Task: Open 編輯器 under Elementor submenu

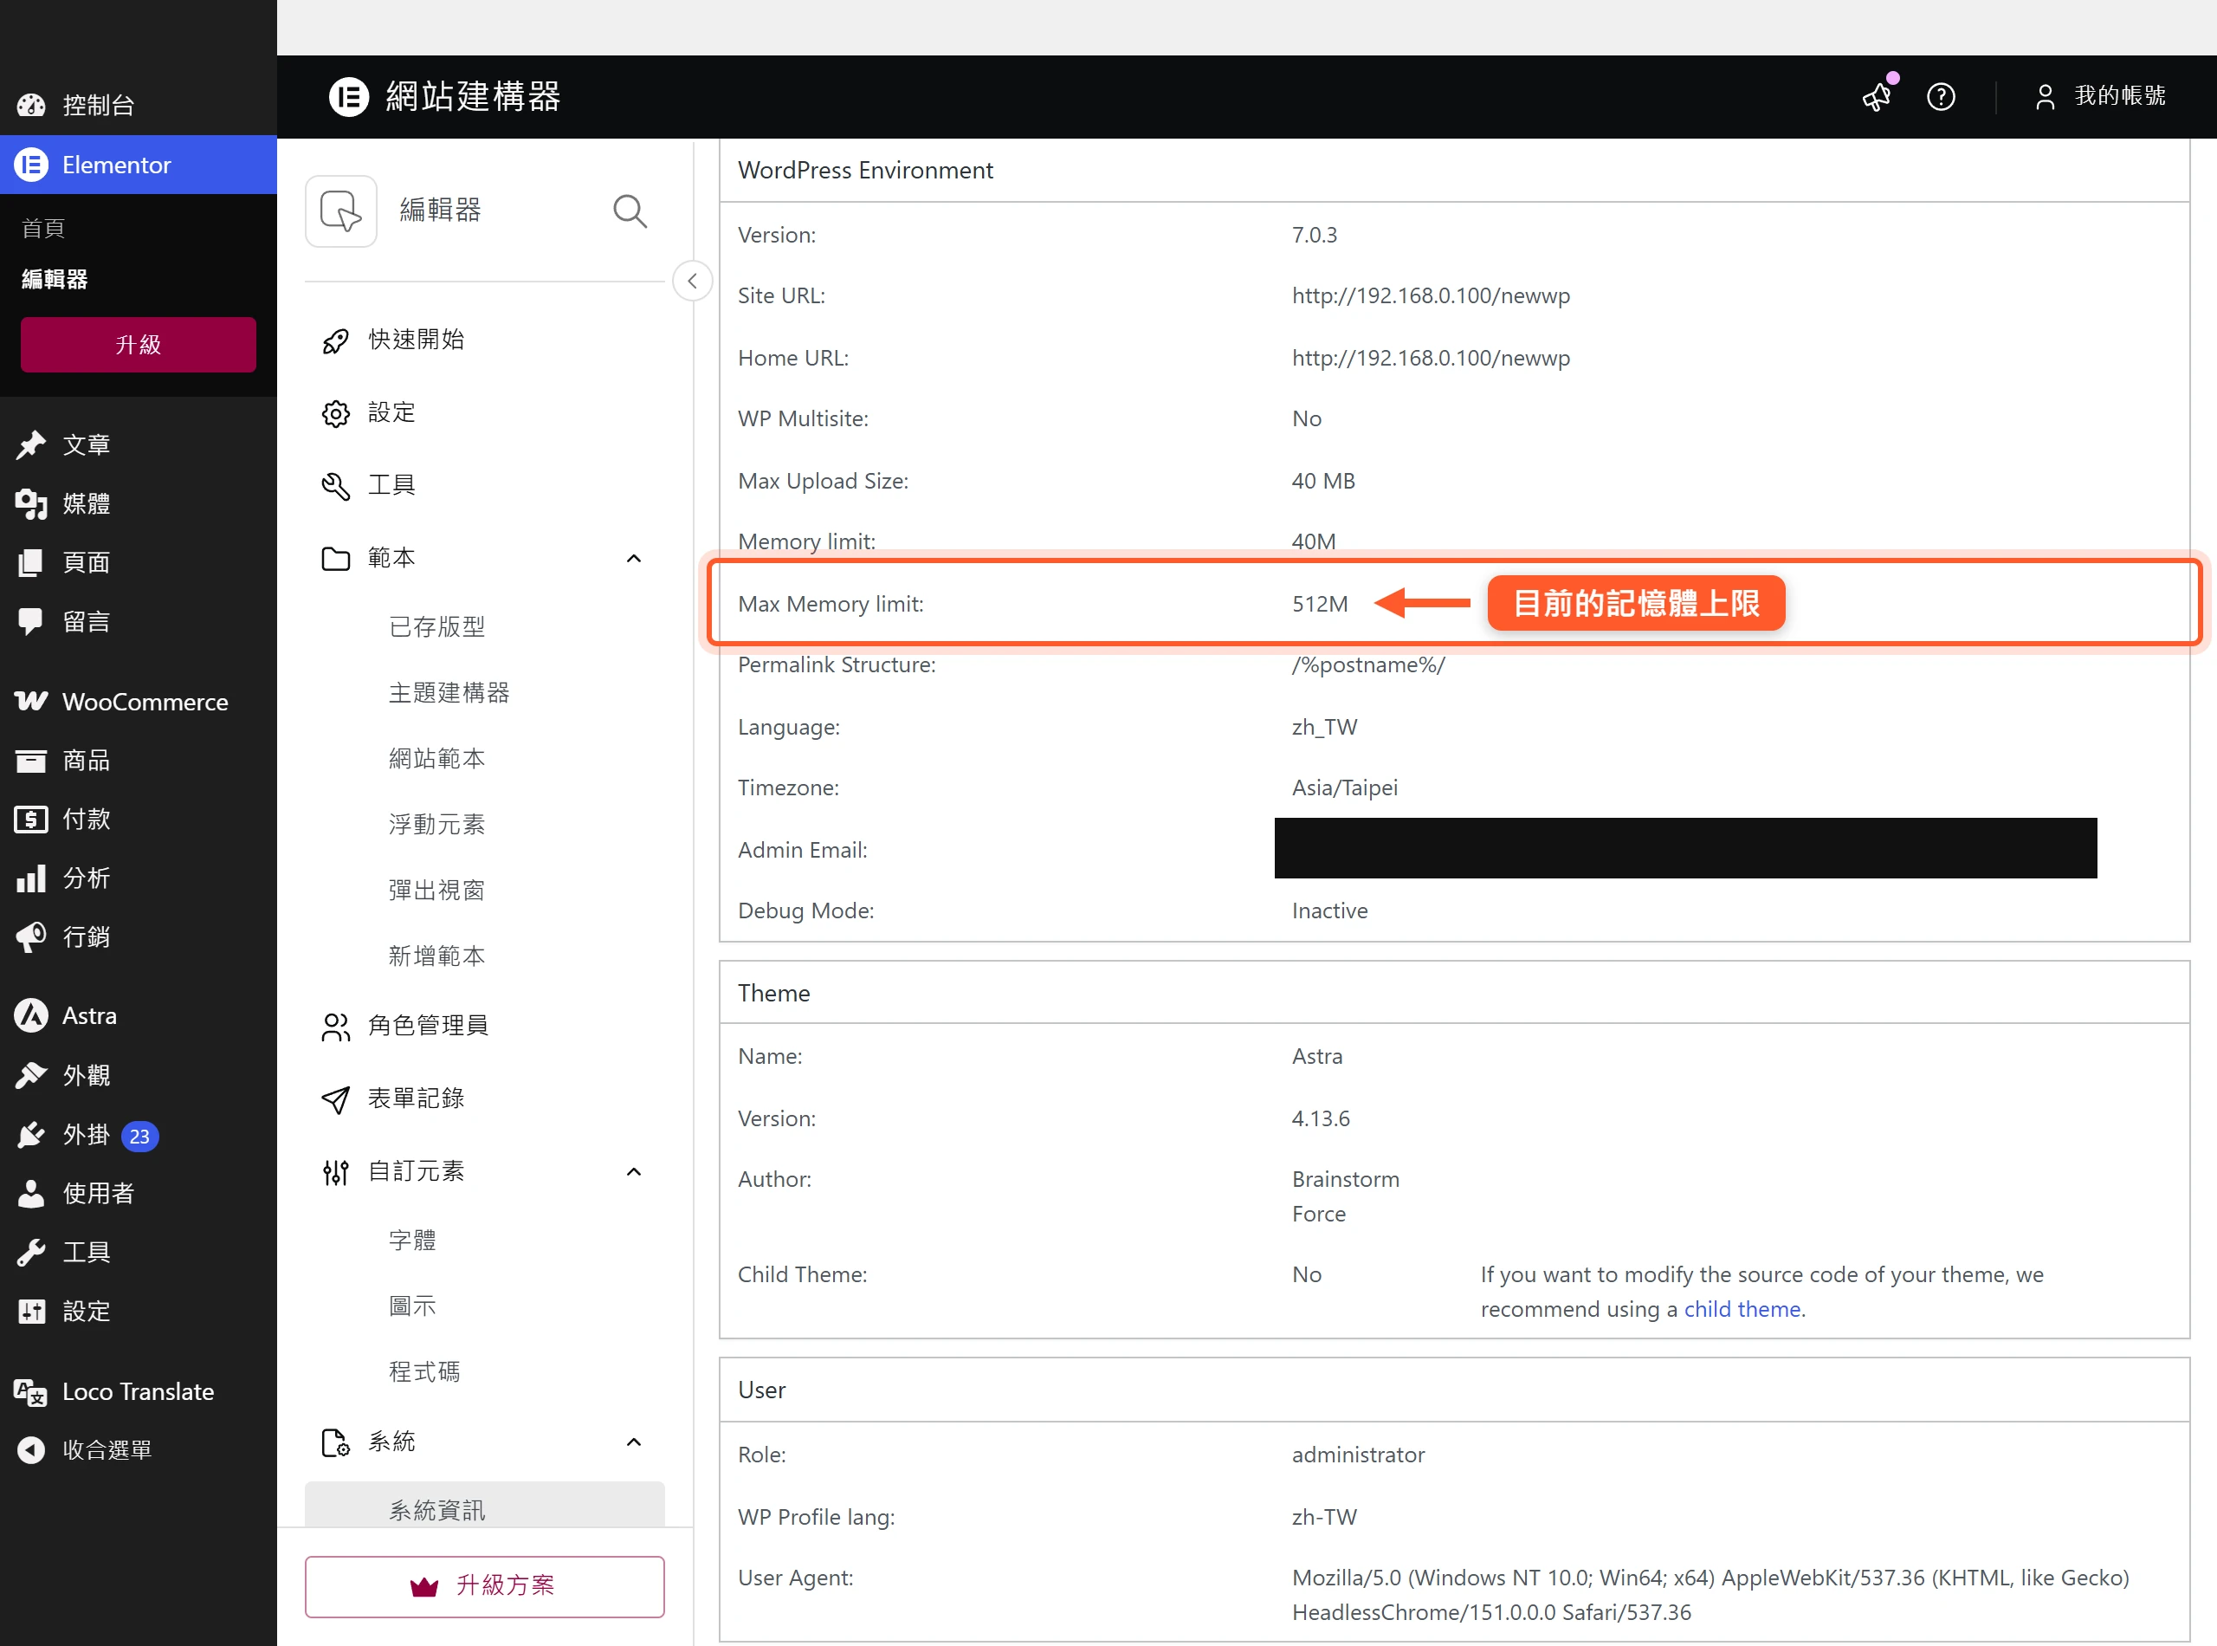Action: point(55,280)
